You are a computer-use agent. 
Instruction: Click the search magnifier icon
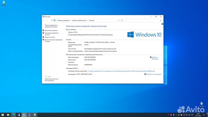[161, 21]
